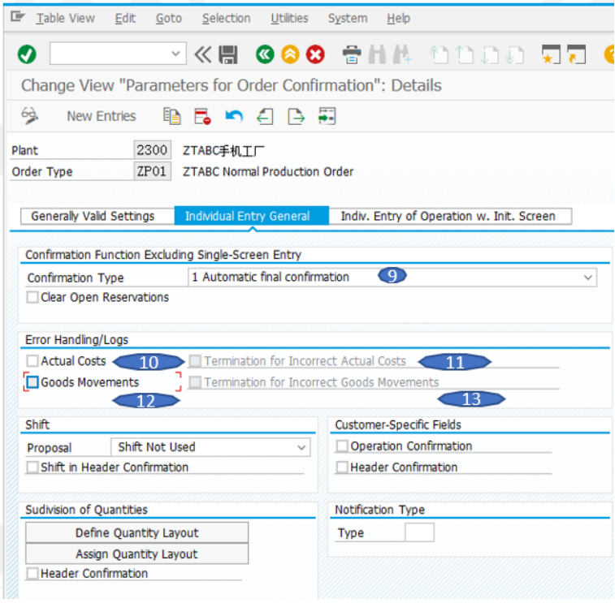Switch to Indiv. Entry of Operation tab
Image resolution: width=615 pixels, height=603 pixels.
tap(450, 216)
